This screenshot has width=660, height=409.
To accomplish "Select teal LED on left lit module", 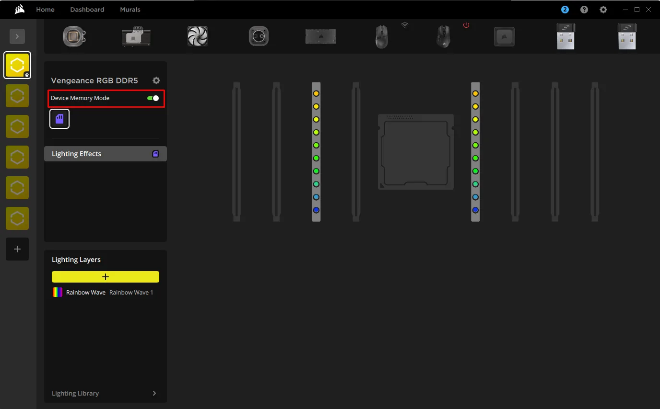I will (x=316, y=184).
